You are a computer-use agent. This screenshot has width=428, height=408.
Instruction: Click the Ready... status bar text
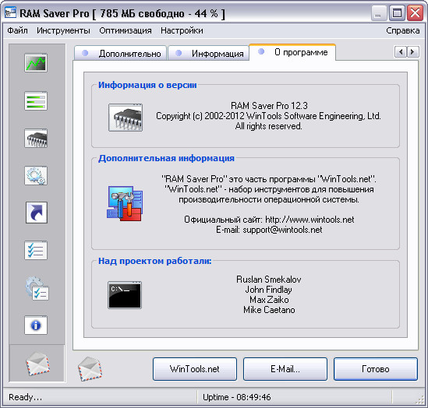(26, 397)
